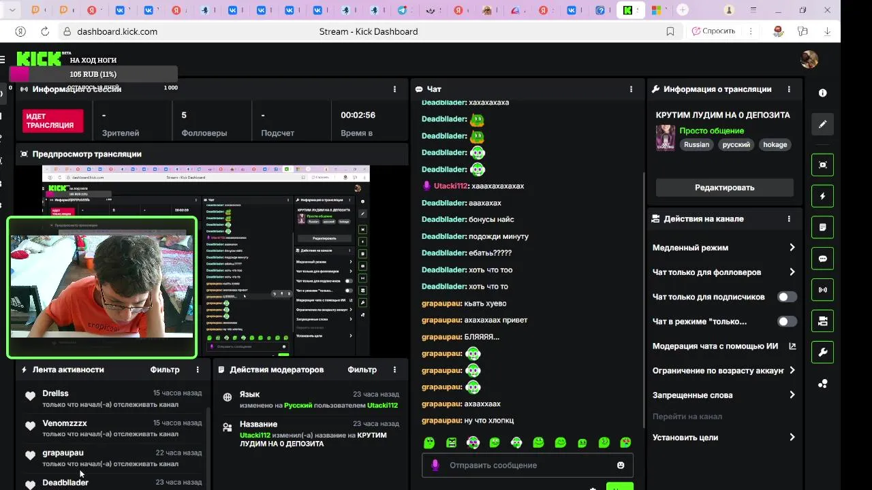
Task: Insert the angry-face green emote
Action: 451,442
